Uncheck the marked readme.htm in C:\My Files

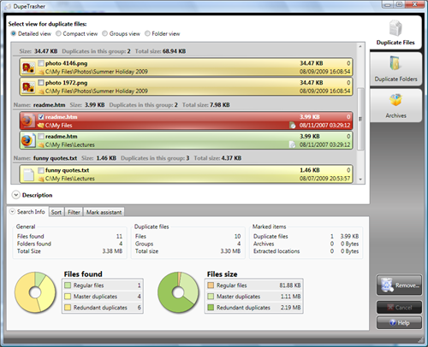(41, 117)
